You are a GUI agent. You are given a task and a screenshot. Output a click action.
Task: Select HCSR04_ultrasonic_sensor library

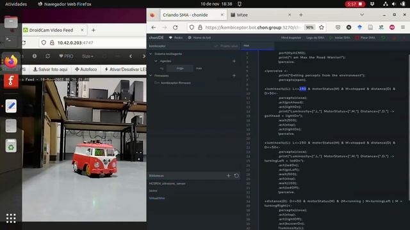tap(167, 183)
